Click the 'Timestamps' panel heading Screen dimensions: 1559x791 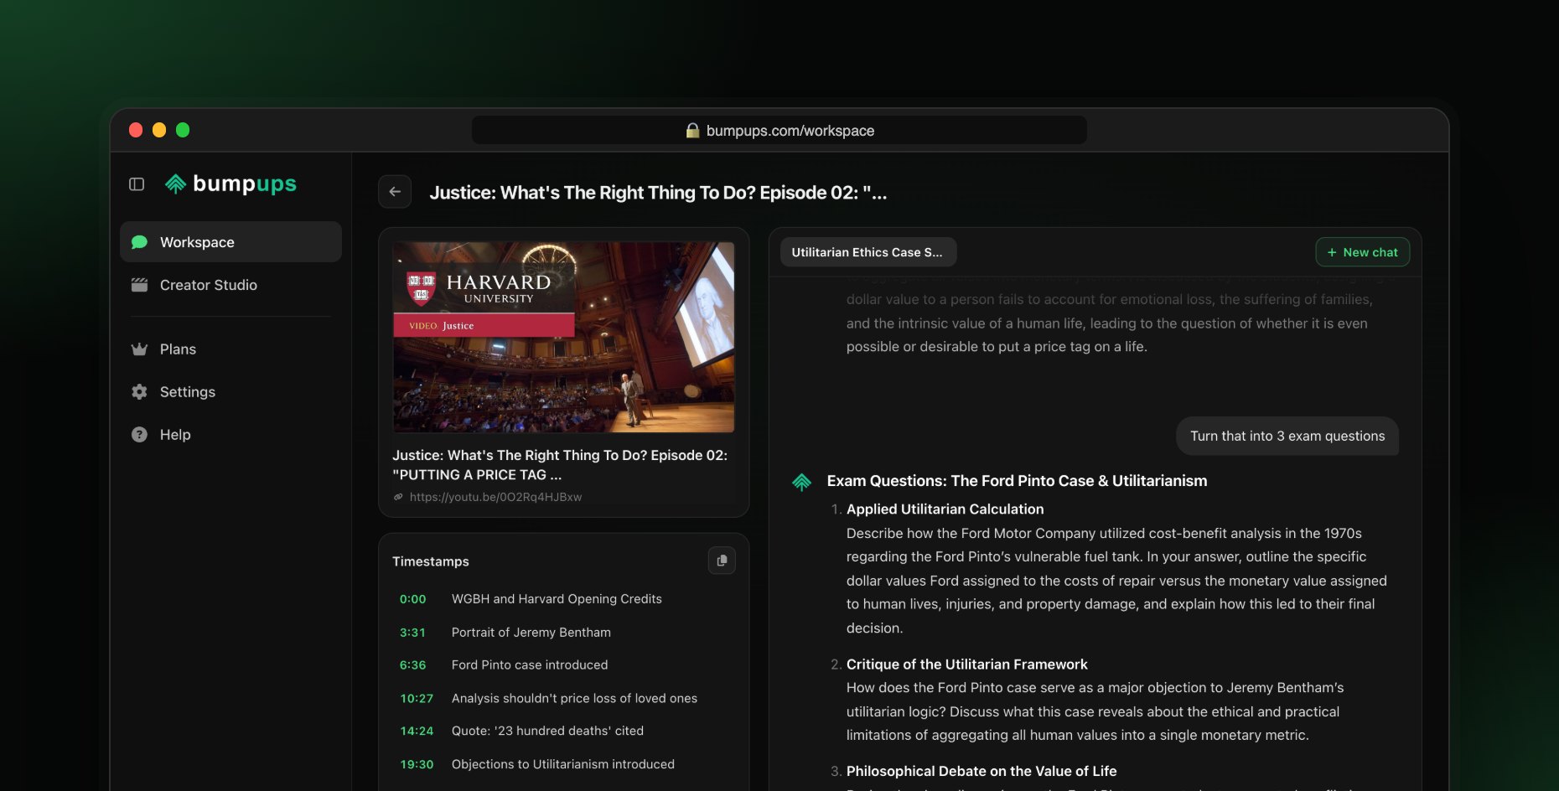click(431, 561)
